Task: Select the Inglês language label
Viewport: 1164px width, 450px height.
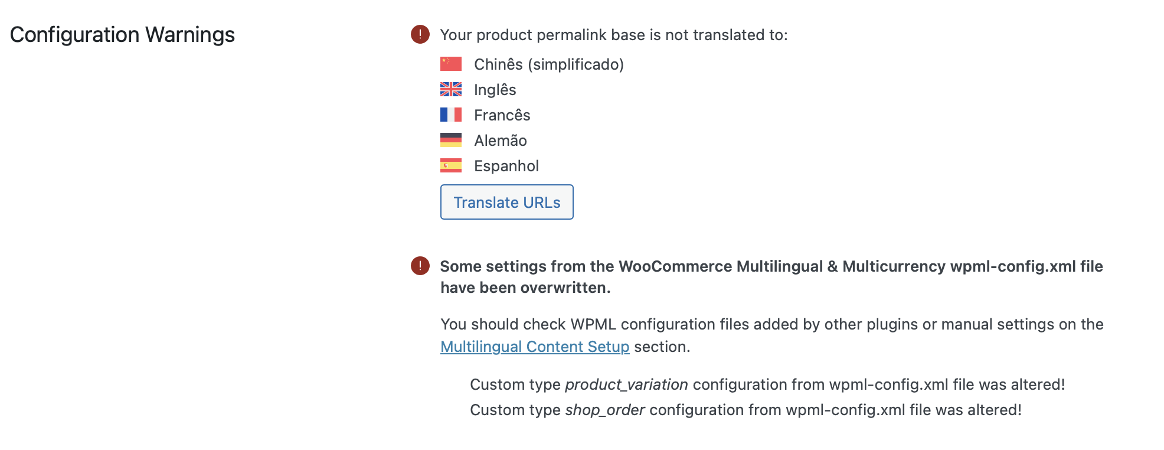Action: (x=495, y=90)
